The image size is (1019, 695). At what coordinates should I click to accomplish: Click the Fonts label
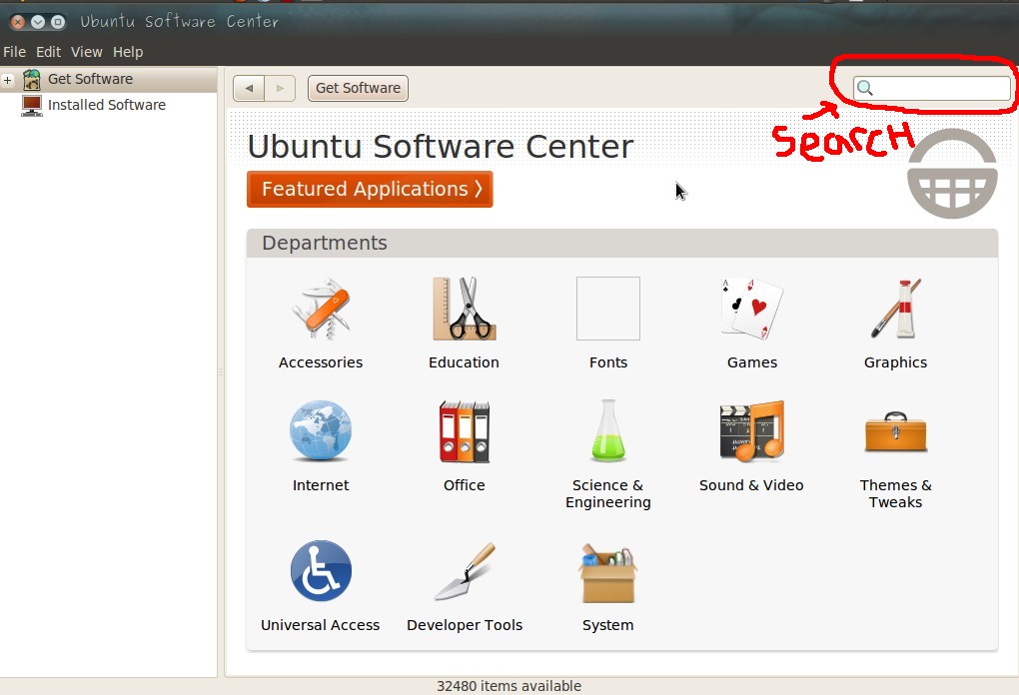[x=608, y=362]
